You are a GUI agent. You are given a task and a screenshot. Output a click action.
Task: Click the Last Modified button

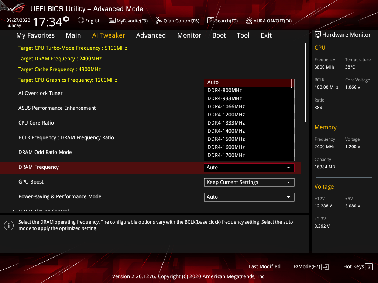point(264,267)
